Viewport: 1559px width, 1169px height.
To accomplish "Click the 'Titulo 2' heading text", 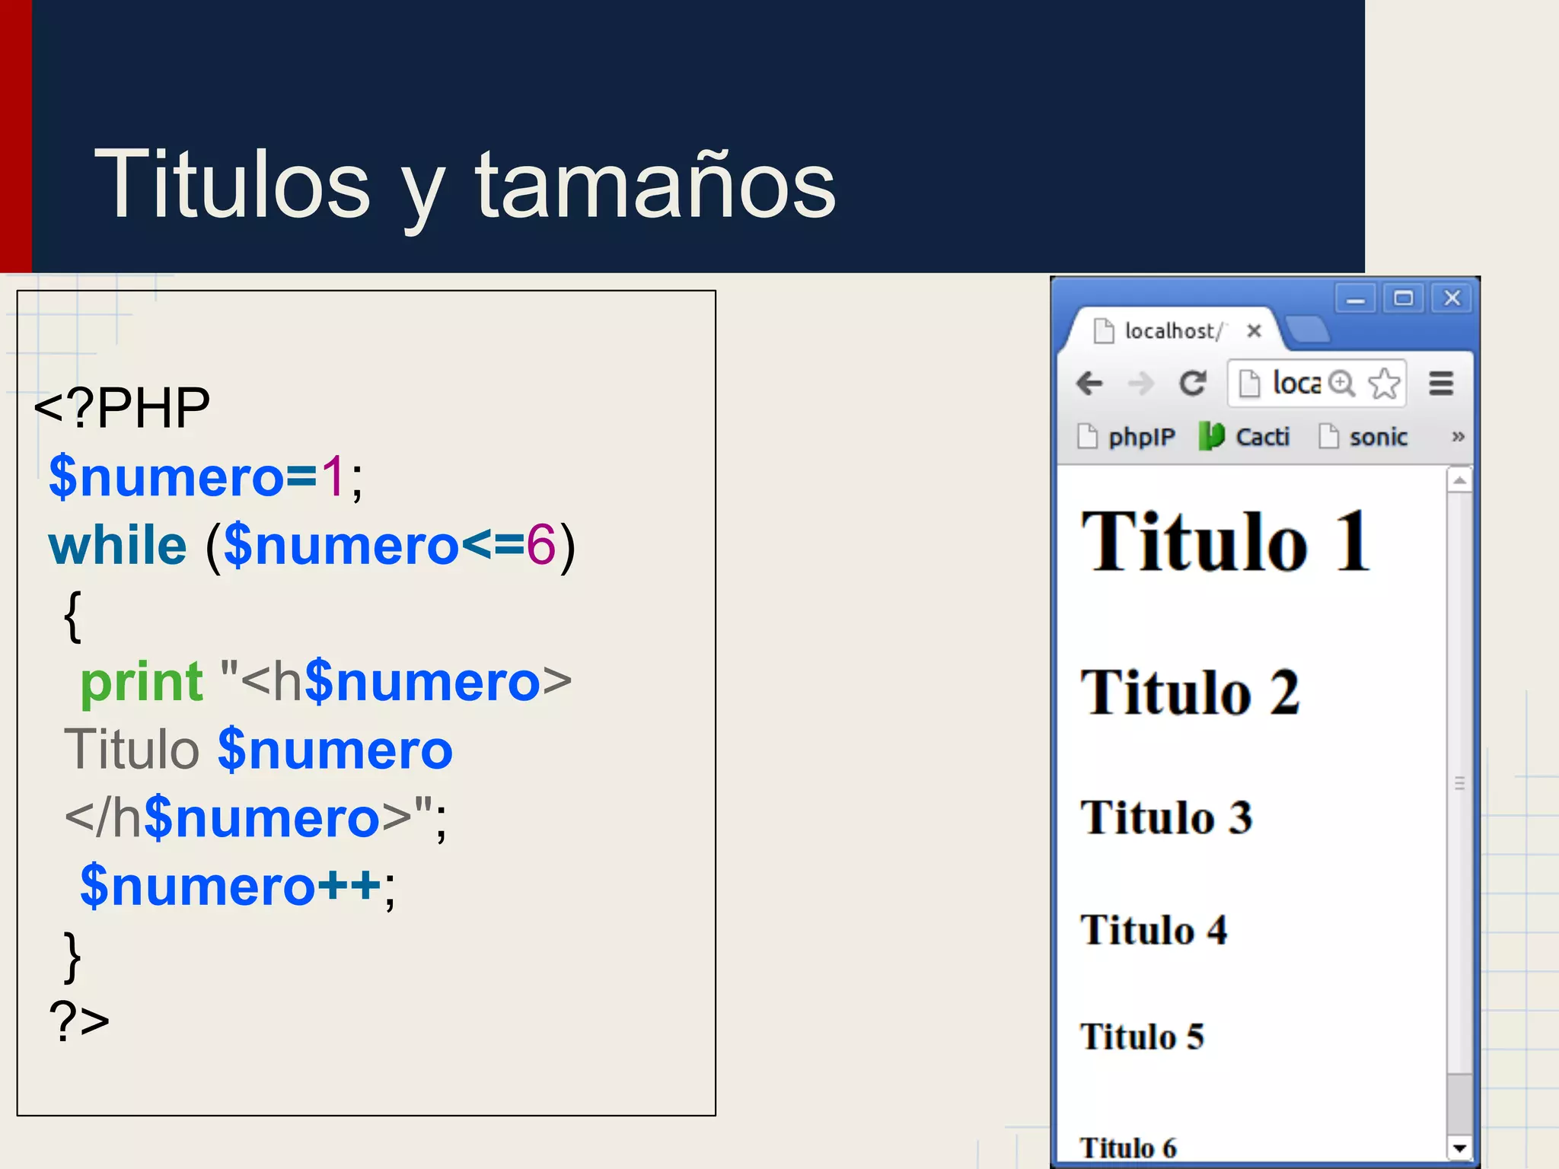I will (1190, 693).
